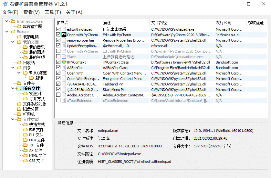The image size is (271, 178).
Task: Check the Adobe.Acrobat.C... checkbox
Action: 58,95
